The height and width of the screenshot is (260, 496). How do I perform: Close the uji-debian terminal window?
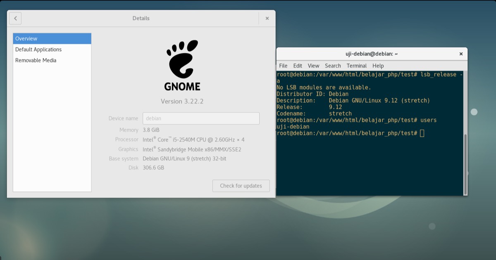461,54
